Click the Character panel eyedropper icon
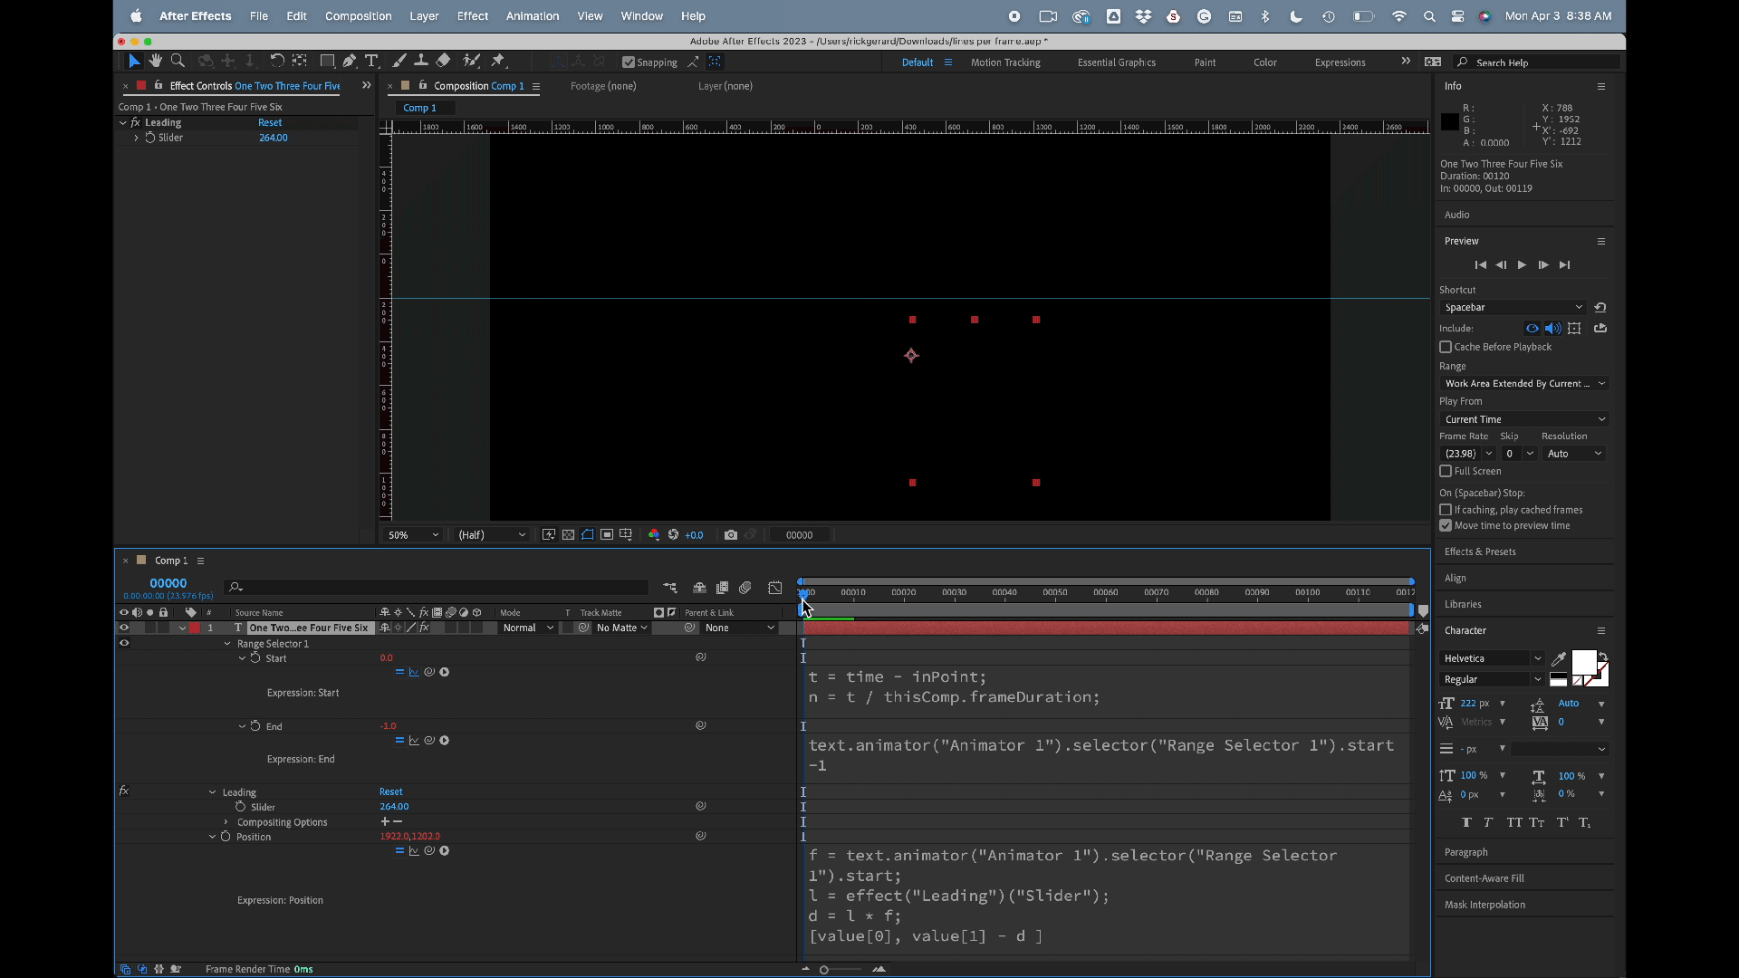Screen dimensions: 1739x978 1559,658
